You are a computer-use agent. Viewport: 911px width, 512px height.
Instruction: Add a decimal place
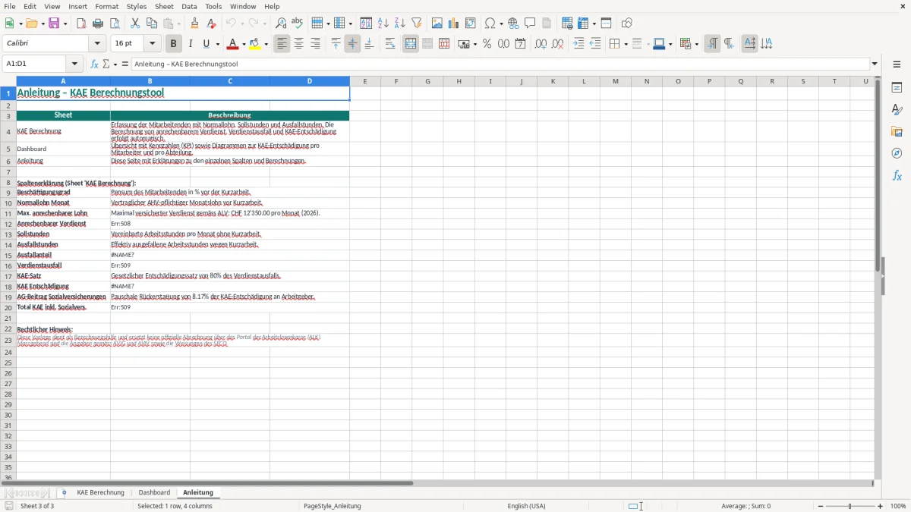(541, 44)
